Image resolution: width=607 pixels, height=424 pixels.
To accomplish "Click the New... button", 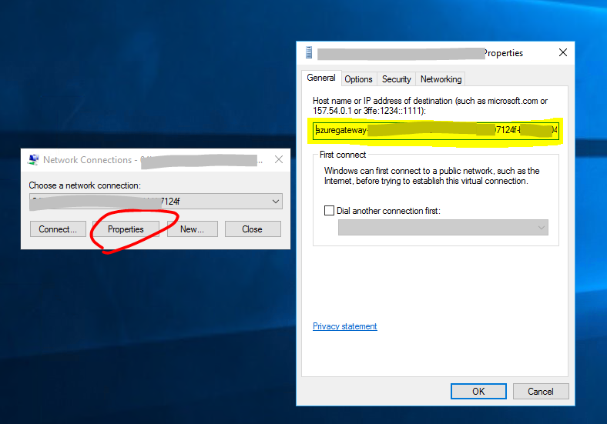I will pos(192,229).
